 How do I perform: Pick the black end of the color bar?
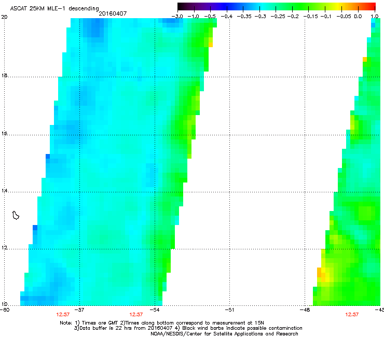pos(181,7)
